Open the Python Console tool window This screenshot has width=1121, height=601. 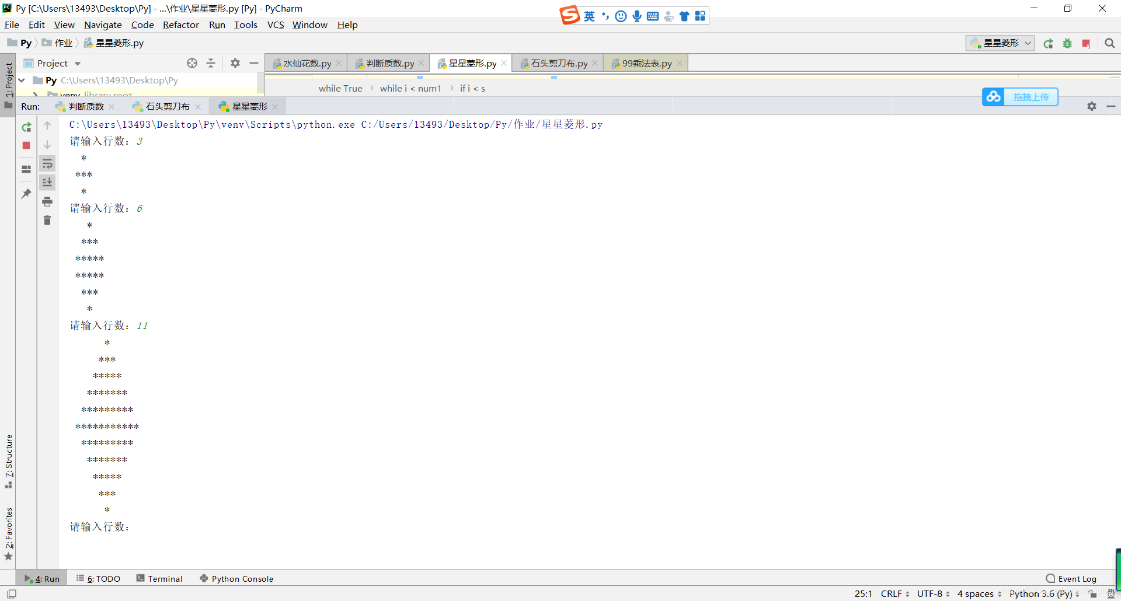coord(236,578)
